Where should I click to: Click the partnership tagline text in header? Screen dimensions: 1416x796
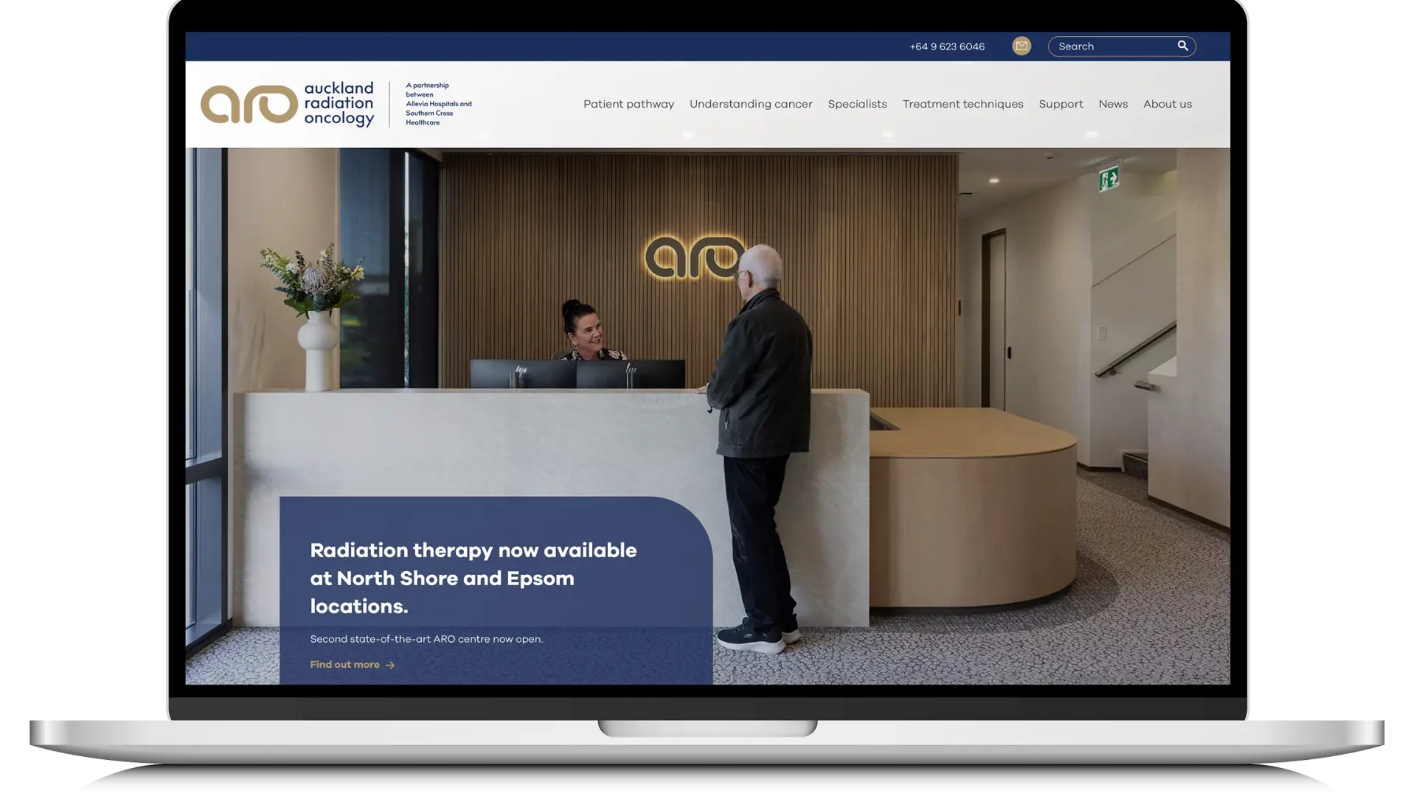(x=438, y=104)
